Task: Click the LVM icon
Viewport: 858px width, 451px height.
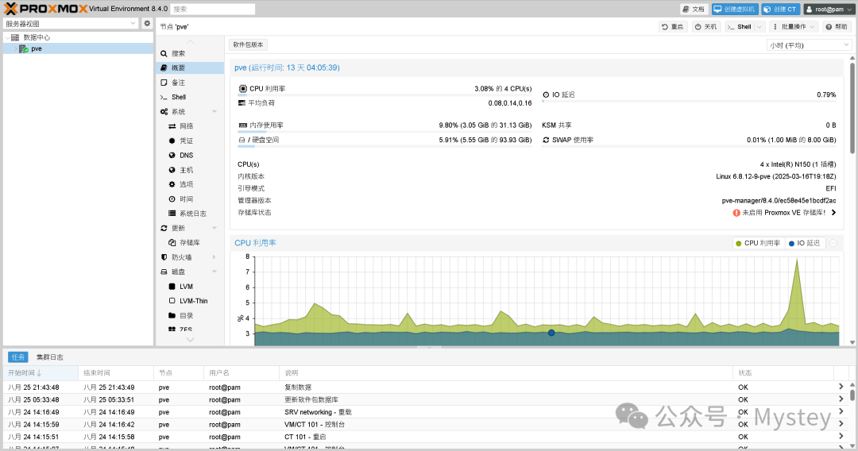Action: 172,287
